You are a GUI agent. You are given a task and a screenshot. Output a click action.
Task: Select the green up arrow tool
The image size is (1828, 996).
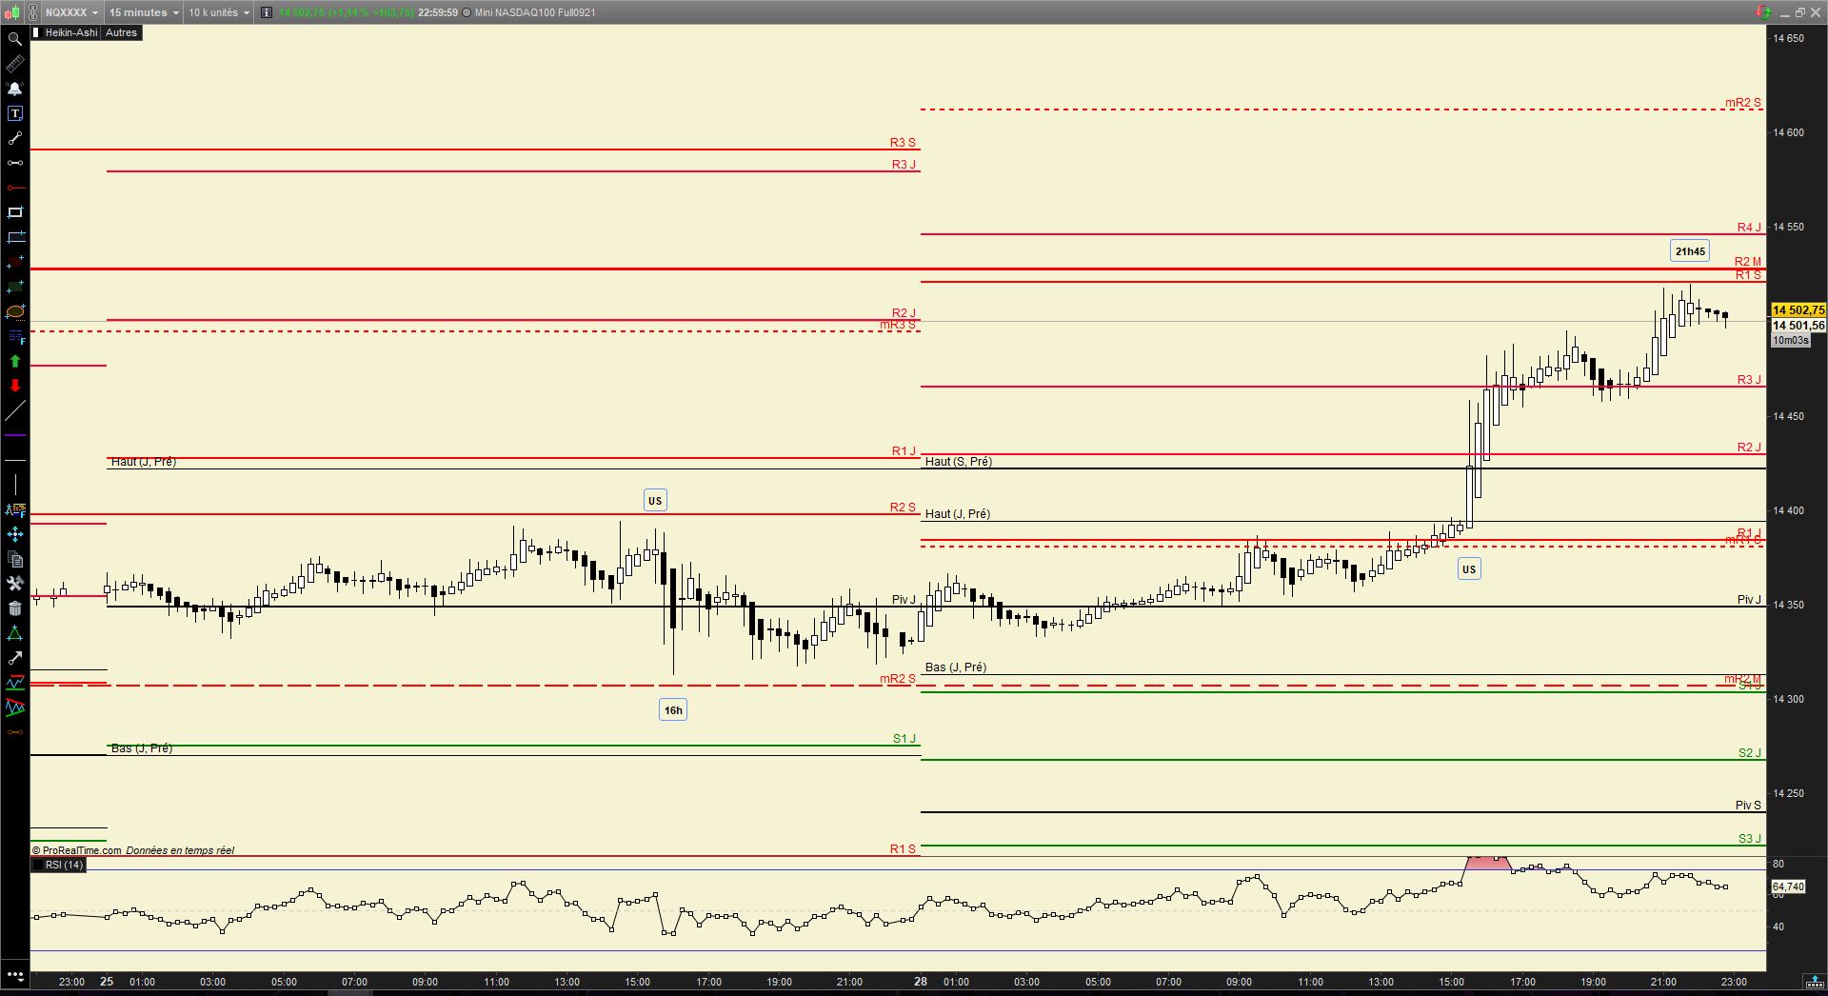(x=15, y=361)
